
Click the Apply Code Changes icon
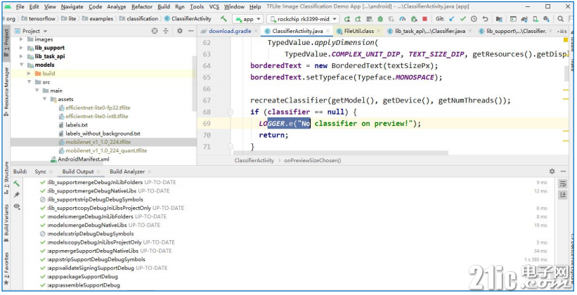(x=369, y=19)
